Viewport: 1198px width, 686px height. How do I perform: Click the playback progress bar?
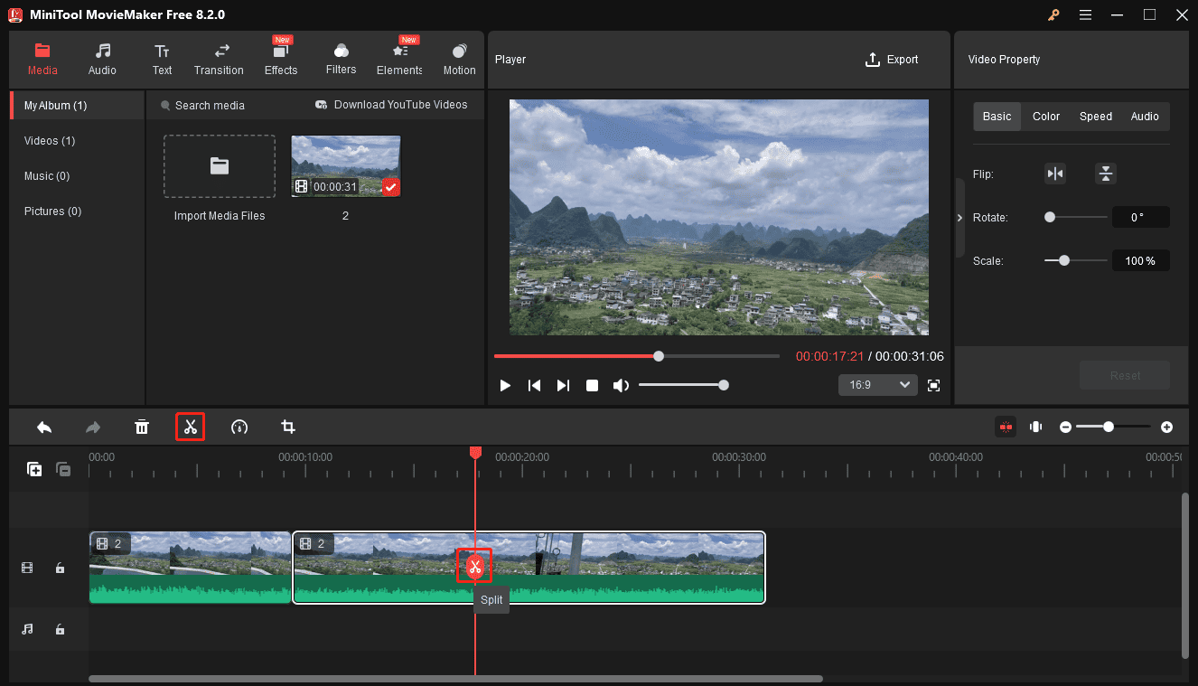[x=636, y=356]
